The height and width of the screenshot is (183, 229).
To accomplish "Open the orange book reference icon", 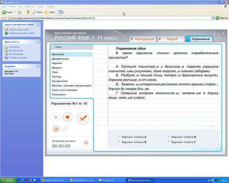I will (x=56, y=129).
